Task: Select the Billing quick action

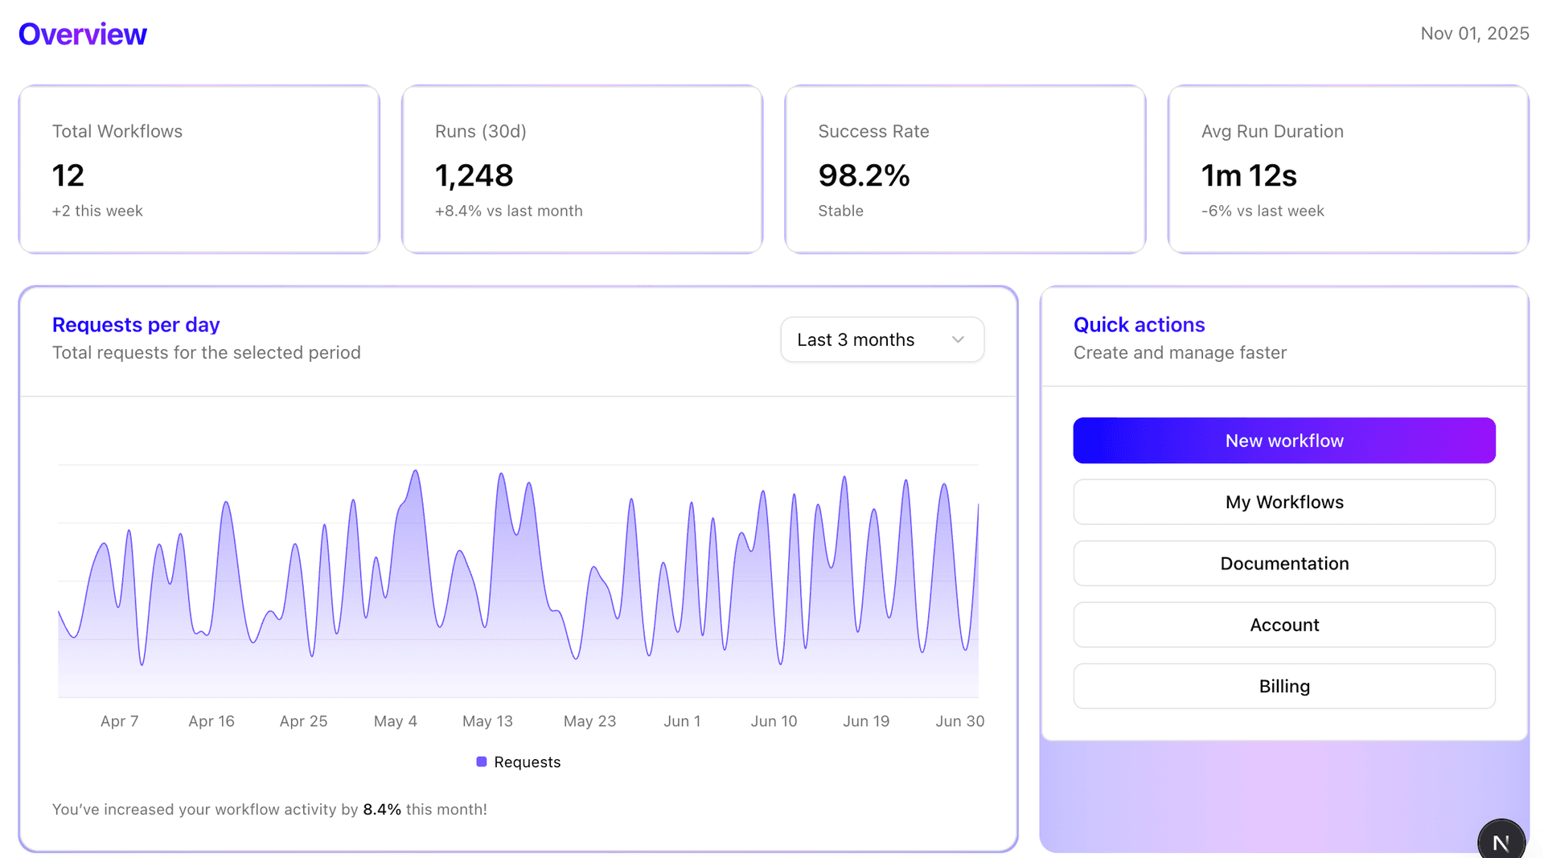Action: (x=1283, y=686)
